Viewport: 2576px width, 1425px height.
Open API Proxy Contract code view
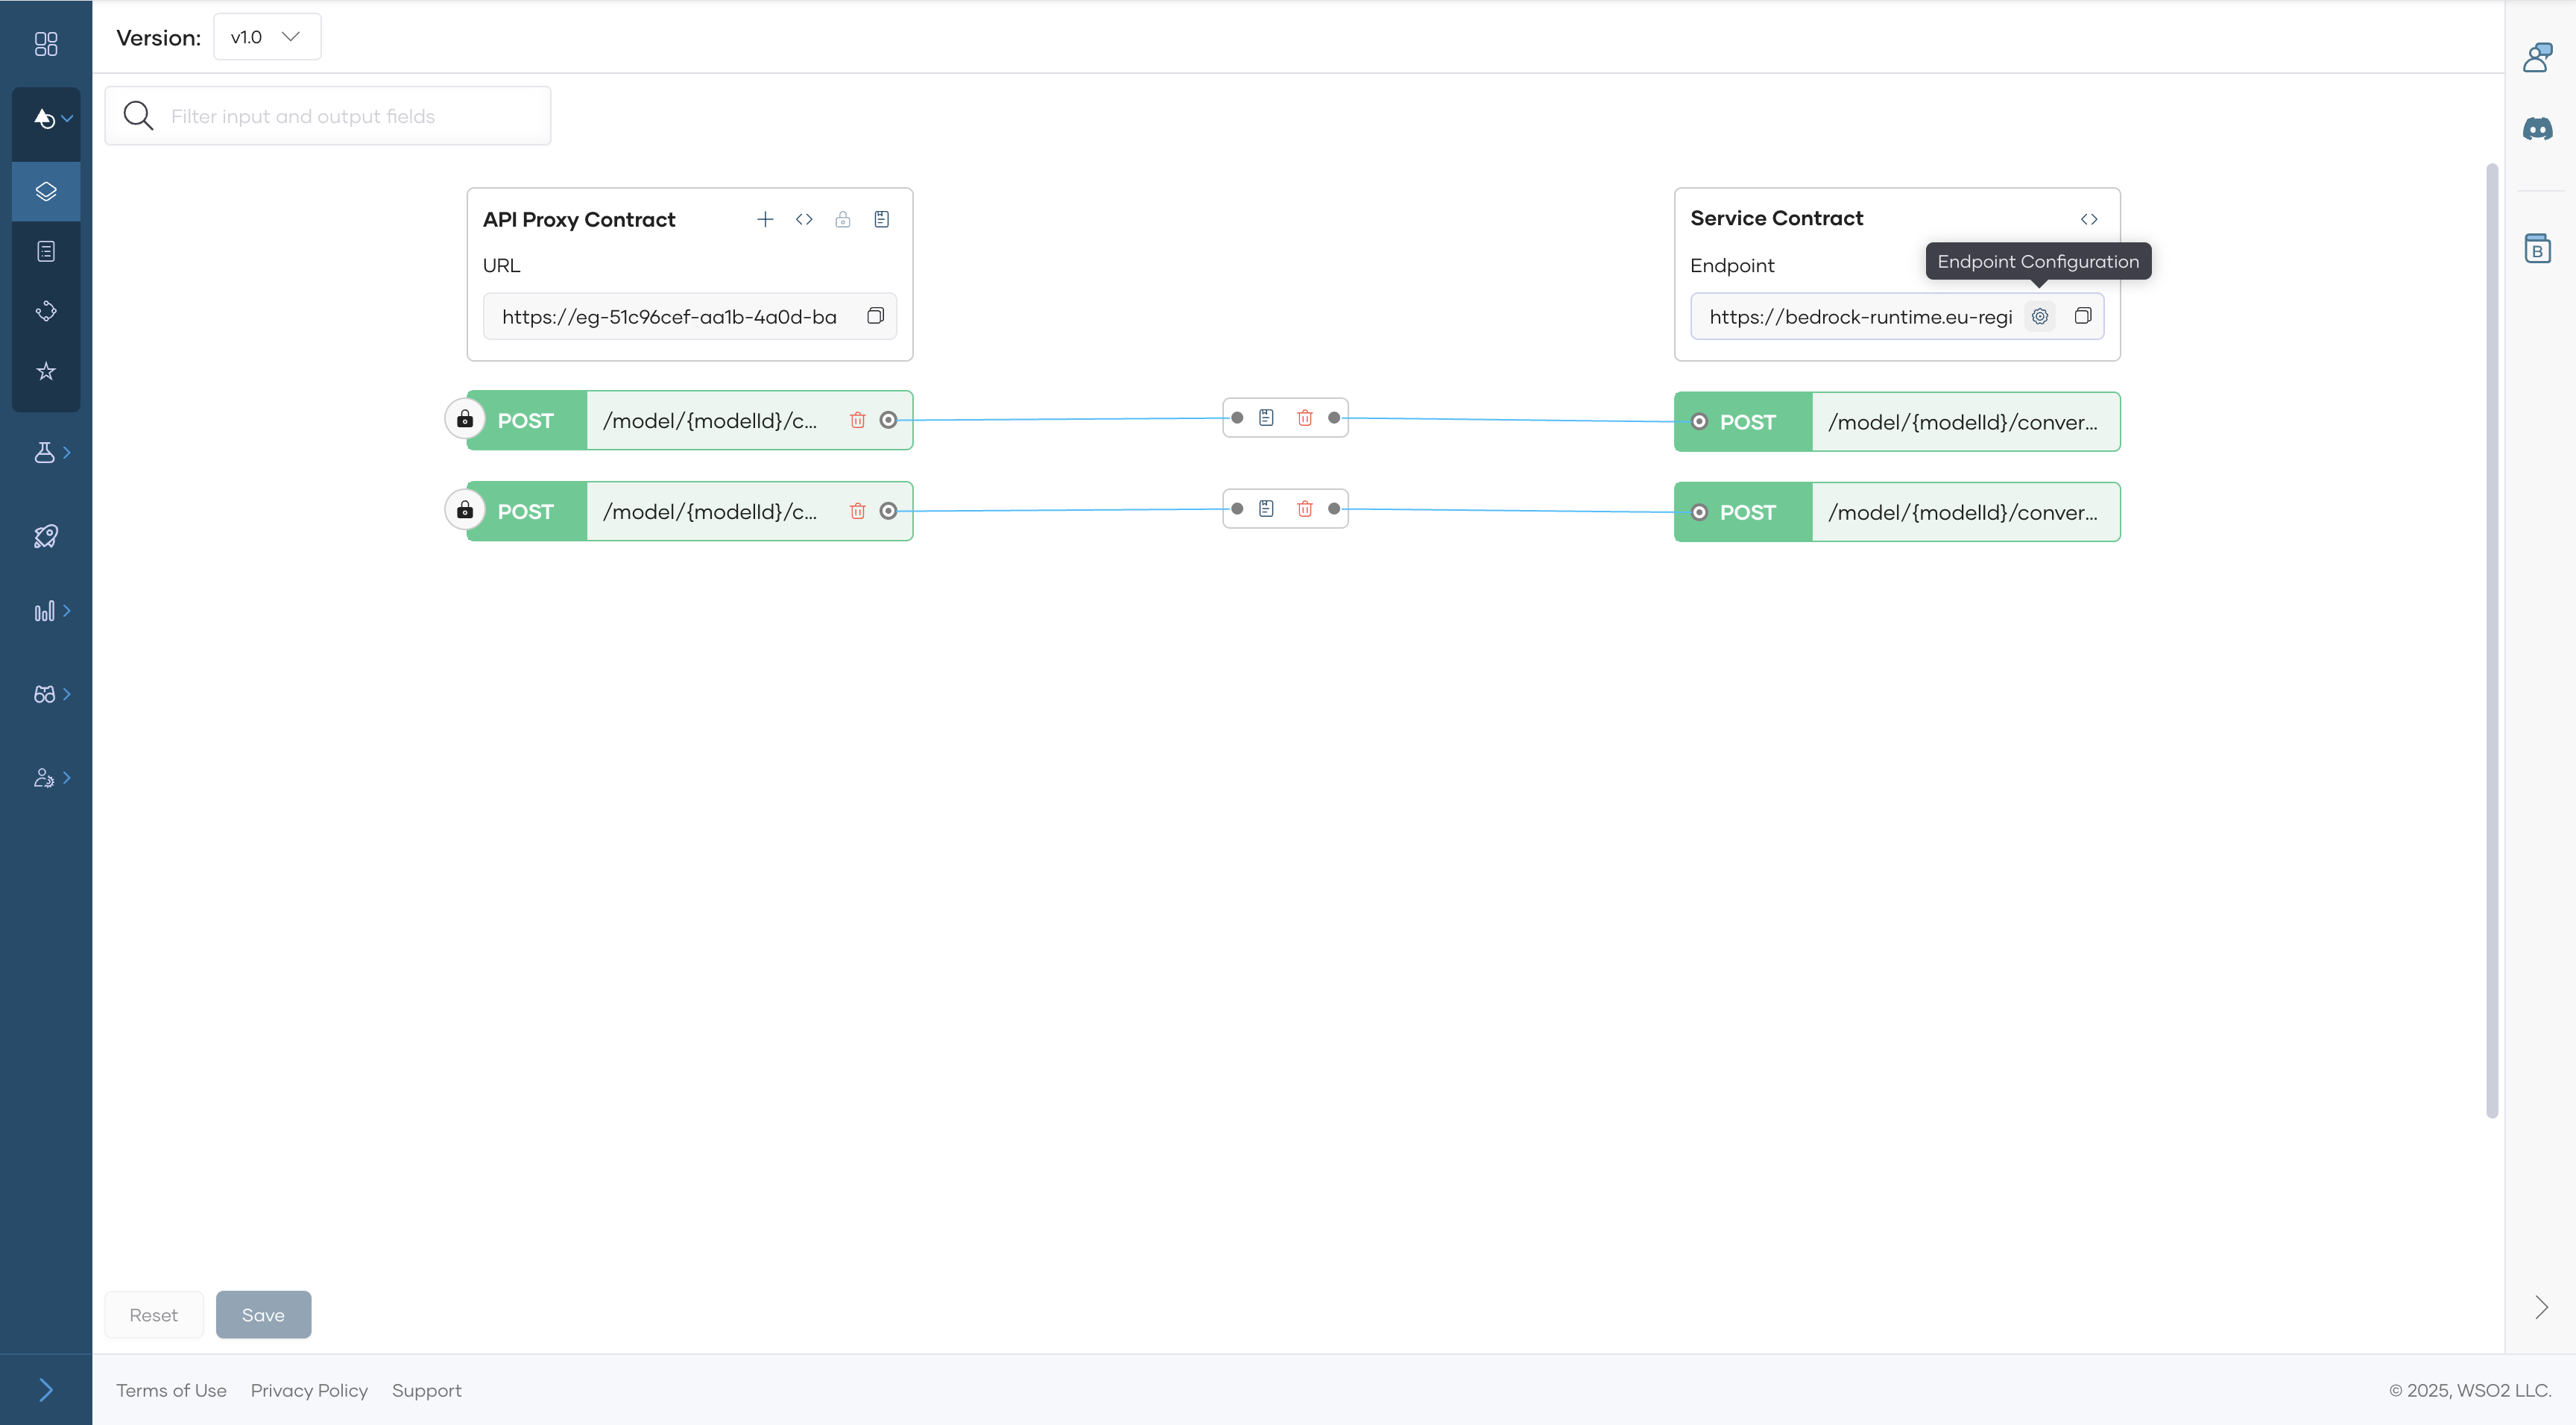(x=804, y=219)
